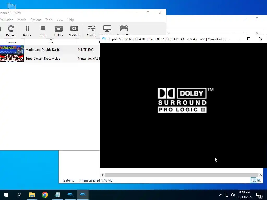
Task: Click the Mario Kart banner thumbnail
Action: point(12,50)
